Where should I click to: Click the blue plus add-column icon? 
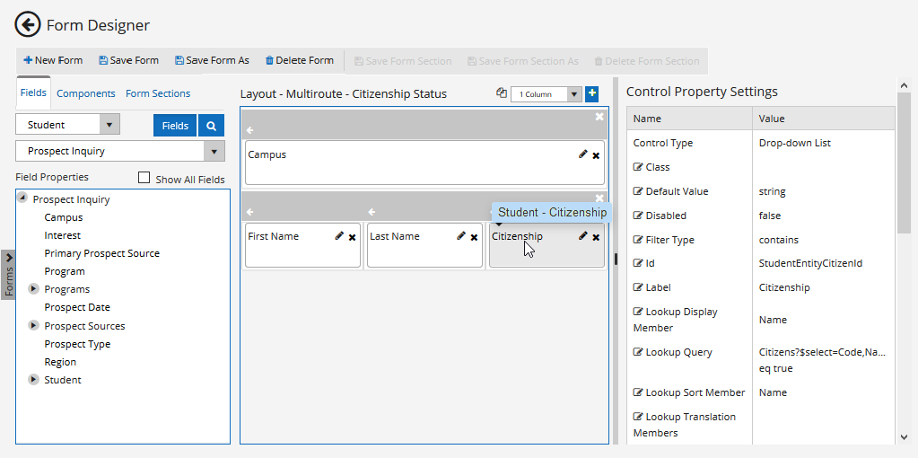pyautogui.click(x=591, y=93)
